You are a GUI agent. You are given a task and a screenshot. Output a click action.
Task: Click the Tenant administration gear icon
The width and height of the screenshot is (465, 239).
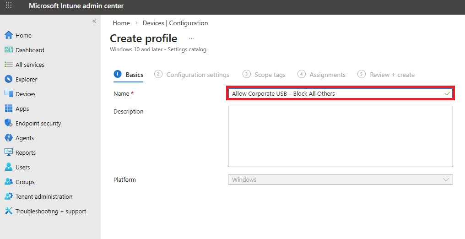click(x=9, y=196)
